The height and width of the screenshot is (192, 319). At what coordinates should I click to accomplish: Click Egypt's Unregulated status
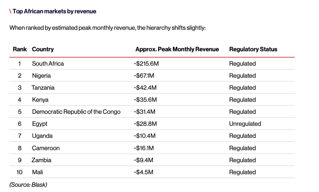(245, 124)
